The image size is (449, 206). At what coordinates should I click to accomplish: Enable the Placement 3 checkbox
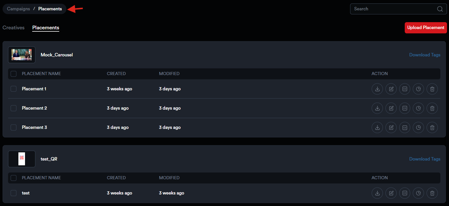pyautogui.click(x=14, y=127)
